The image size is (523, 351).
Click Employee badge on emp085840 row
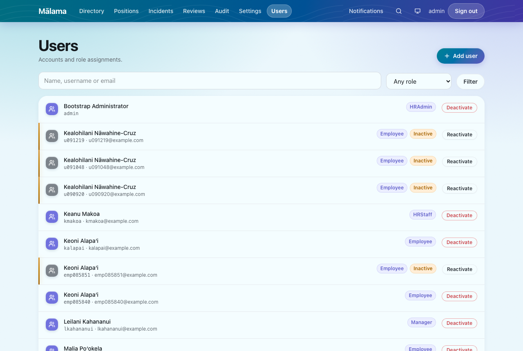[420, 295]
